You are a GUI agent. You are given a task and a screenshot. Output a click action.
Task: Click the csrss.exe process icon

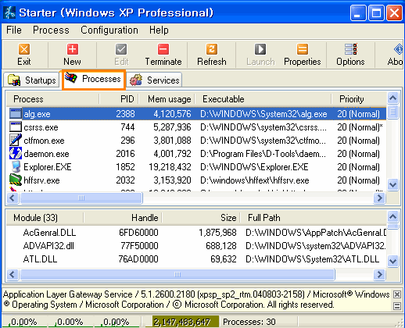[16, 127]
